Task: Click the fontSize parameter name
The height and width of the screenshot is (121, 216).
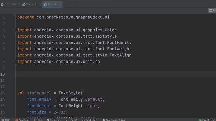Action: tap(36, 112)
